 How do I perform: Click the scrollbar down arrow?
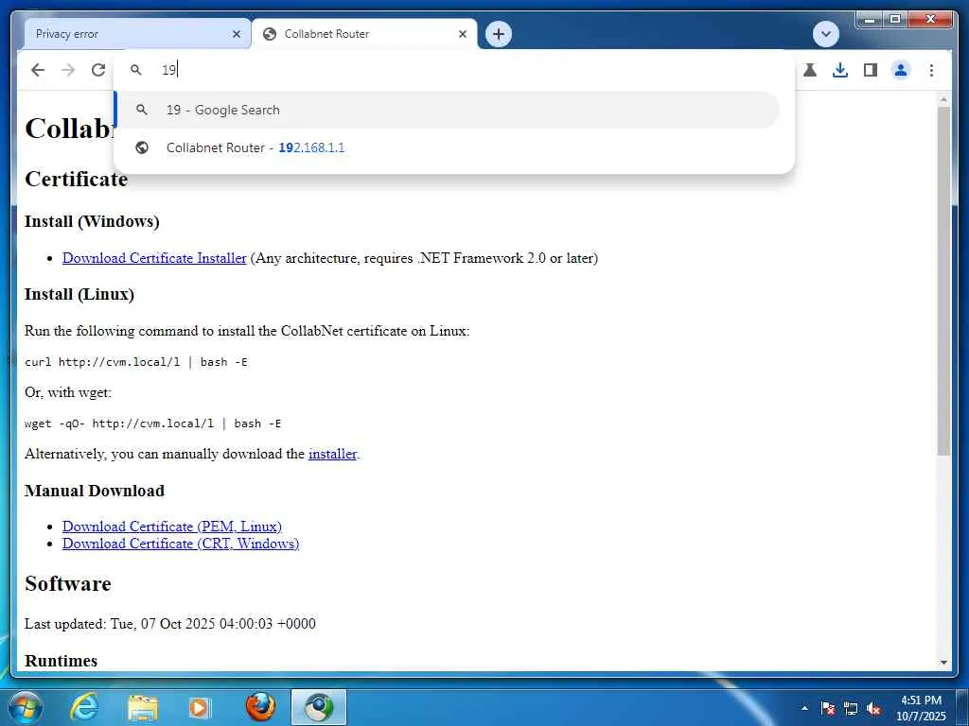coord(943,663)
